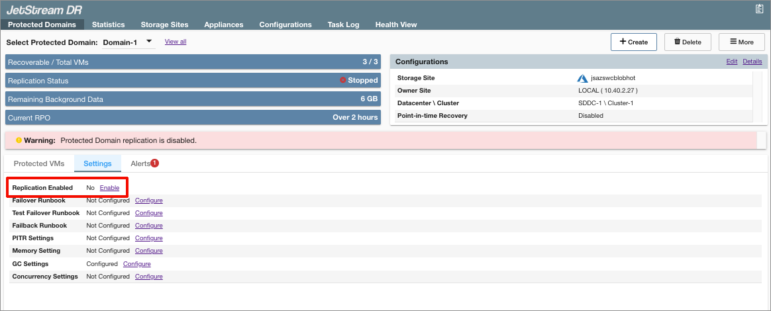Viewport: 771px width, 311px height.
Task: Click Edit link in Configurations panel
Action: pos(731,62)
